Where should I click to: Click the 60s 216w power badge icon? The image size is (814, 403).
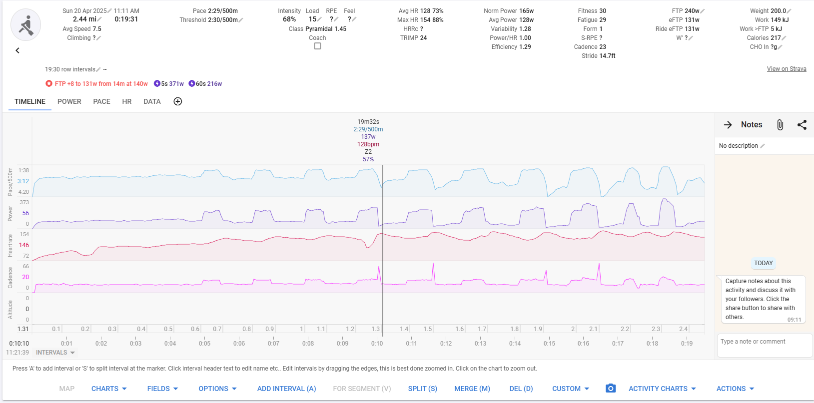192,84
